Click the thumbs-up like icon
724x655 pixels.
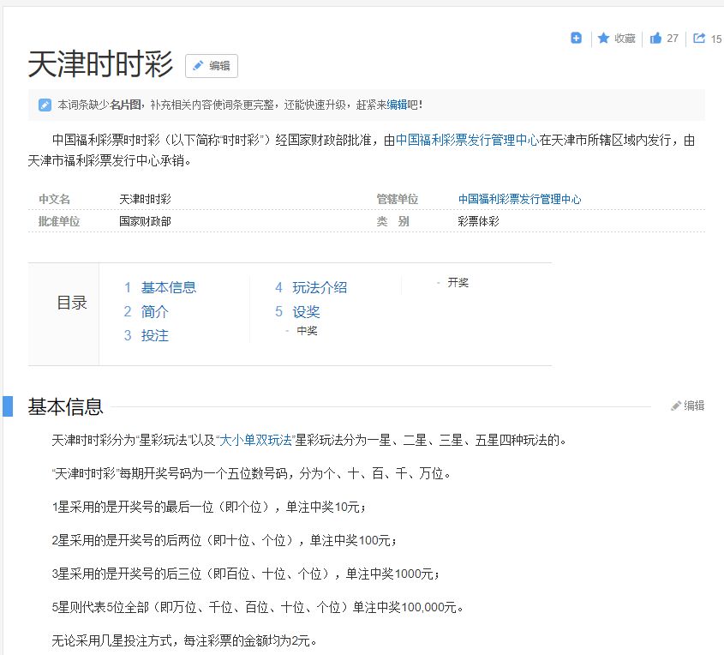click(655, 38)
